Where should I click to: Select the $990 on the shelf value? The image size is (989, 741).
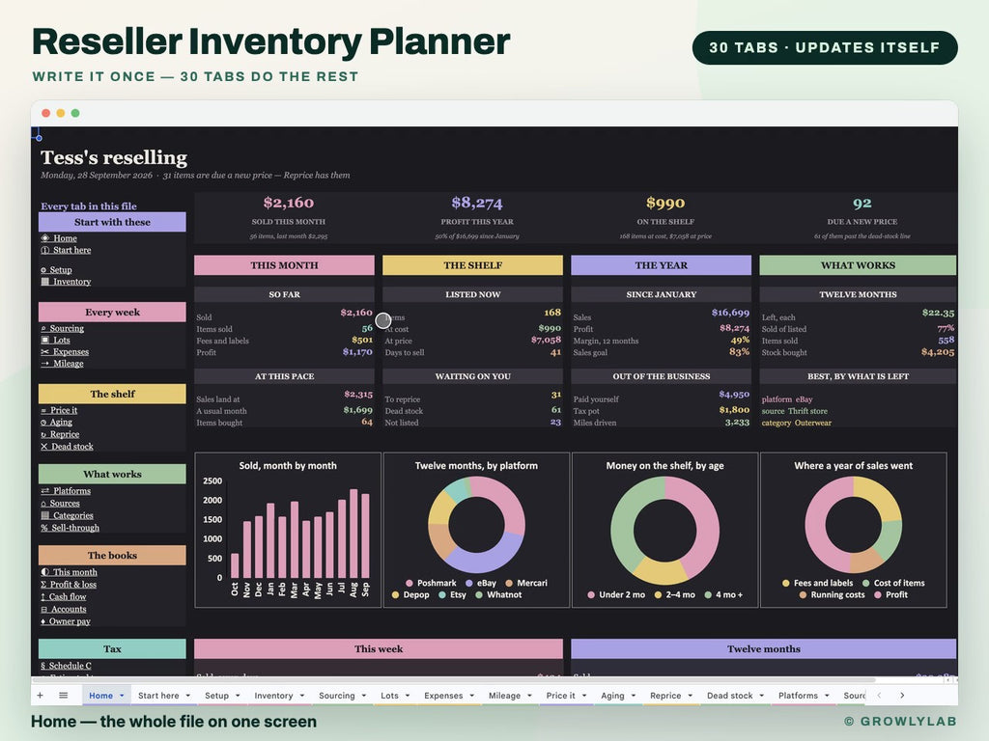665,203
